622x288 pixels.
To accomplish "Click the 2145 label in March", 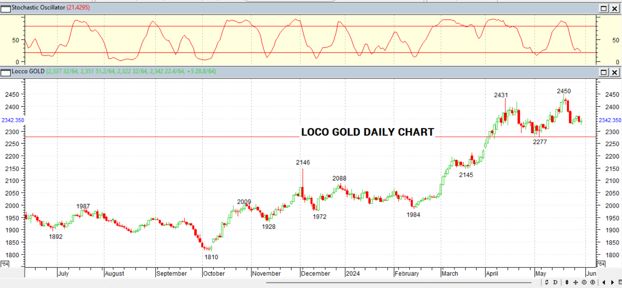I will [x=466, y=175].
